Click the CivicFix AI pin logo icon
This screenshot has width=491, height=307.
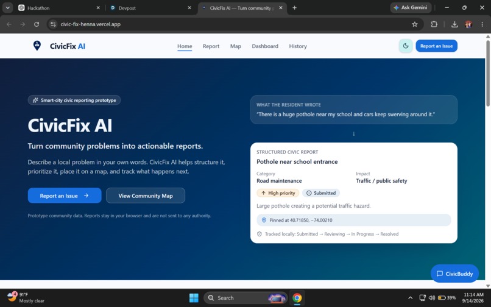pos(37,46)
